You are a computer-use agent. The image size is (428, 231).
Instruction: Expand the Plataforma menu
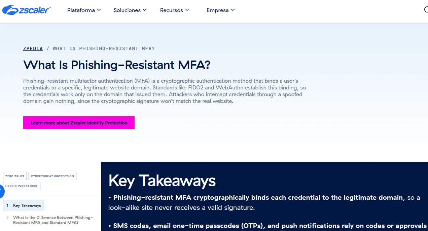click(84, 10)
